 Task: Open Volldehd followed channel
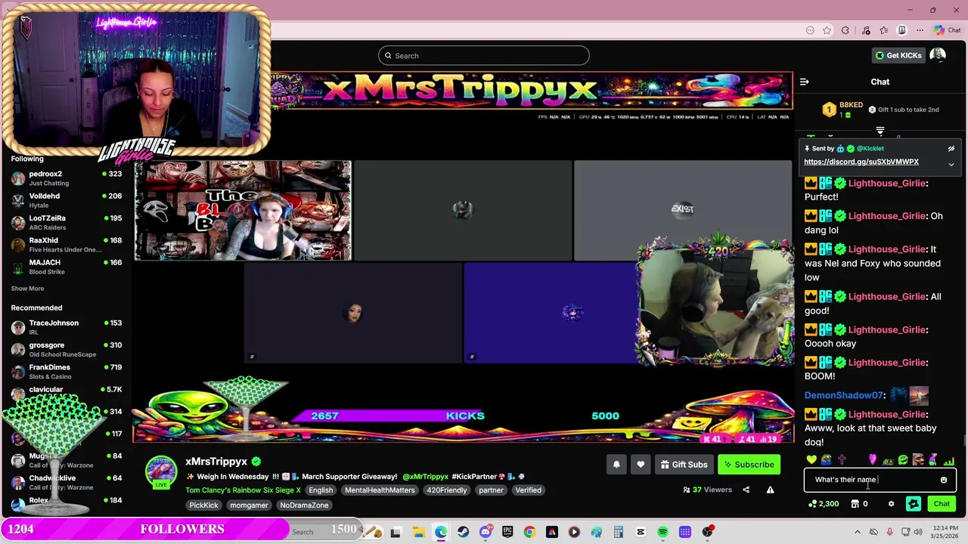click(x=67, y=200)
